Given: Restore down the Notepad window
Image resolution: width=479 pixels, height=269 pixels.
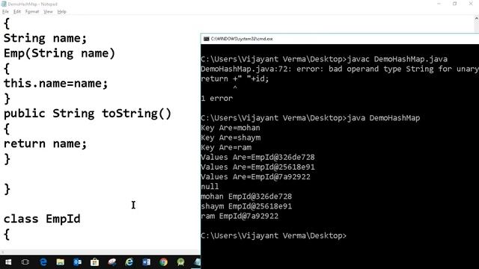Looking at the screenshot, I should pyautogui.click(x=455, y=4).
